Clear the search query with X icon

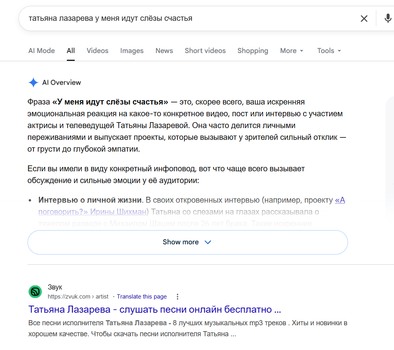(364, 18)
